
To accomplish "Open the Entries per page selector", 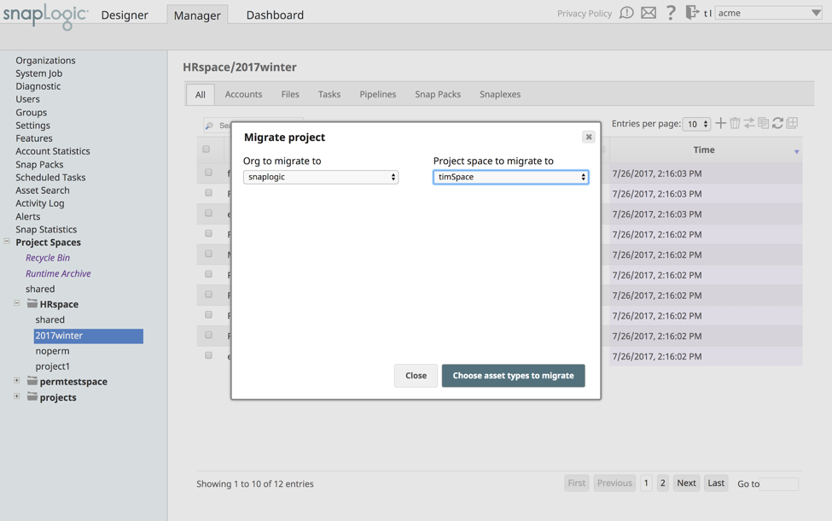I will (696, 124).
